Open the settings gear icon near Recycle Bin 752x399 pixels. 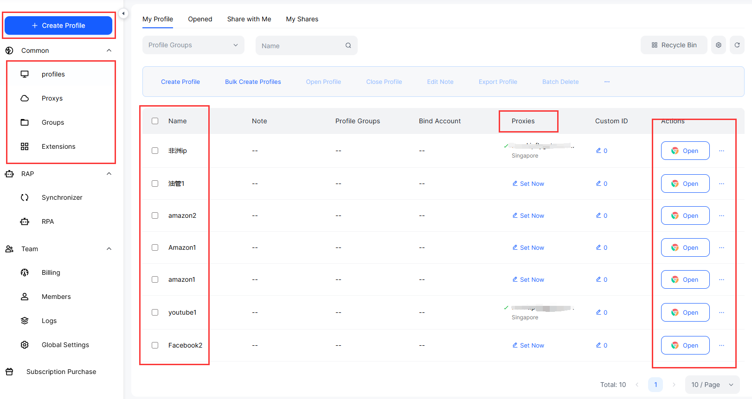point(718,45)
